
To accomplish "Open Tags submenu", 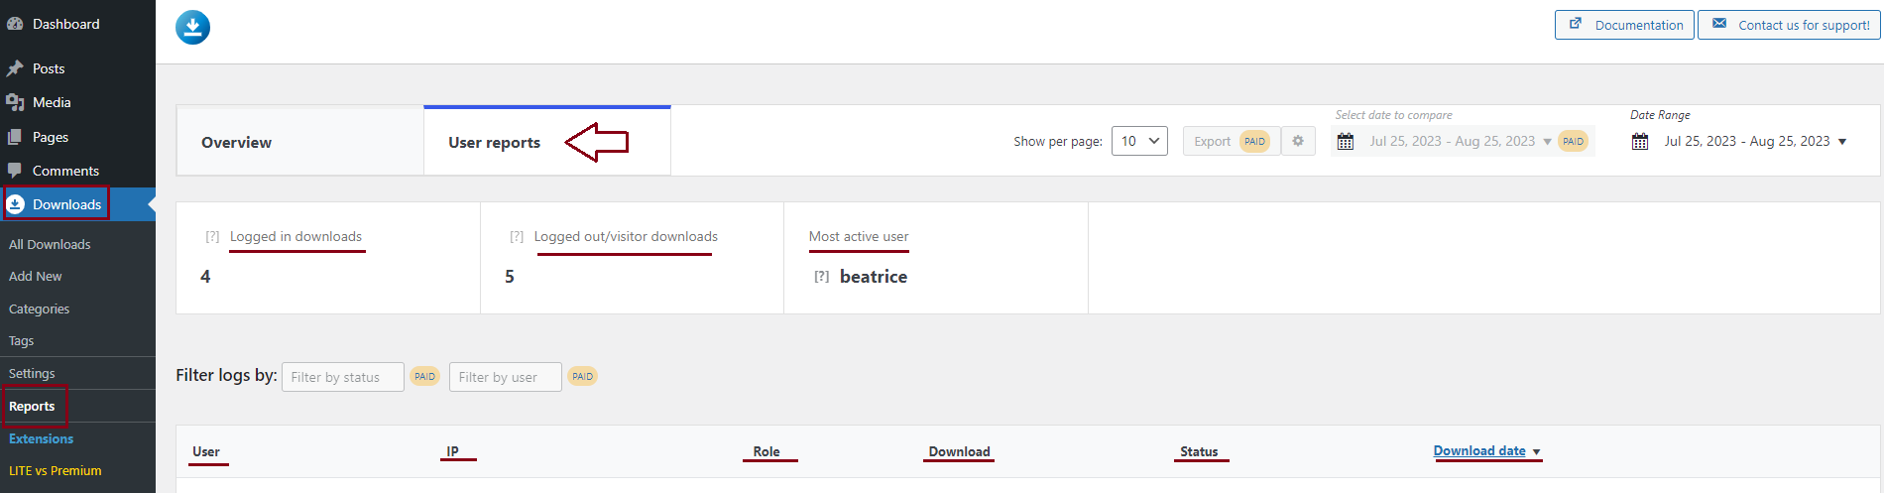I will point(22,340).
